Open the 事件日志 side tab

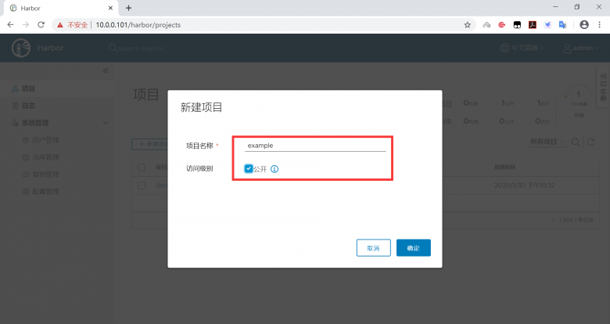click(604, 87)
